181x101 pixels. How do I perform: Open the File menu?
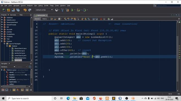pos(2,6)
